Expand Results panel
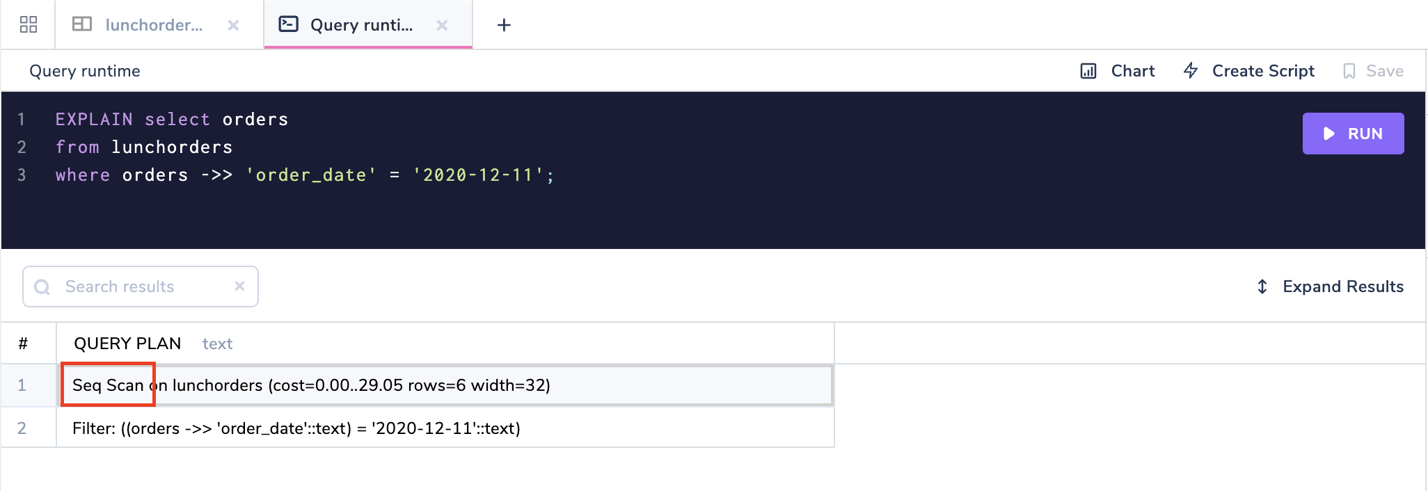 (x=1329, y=287)
